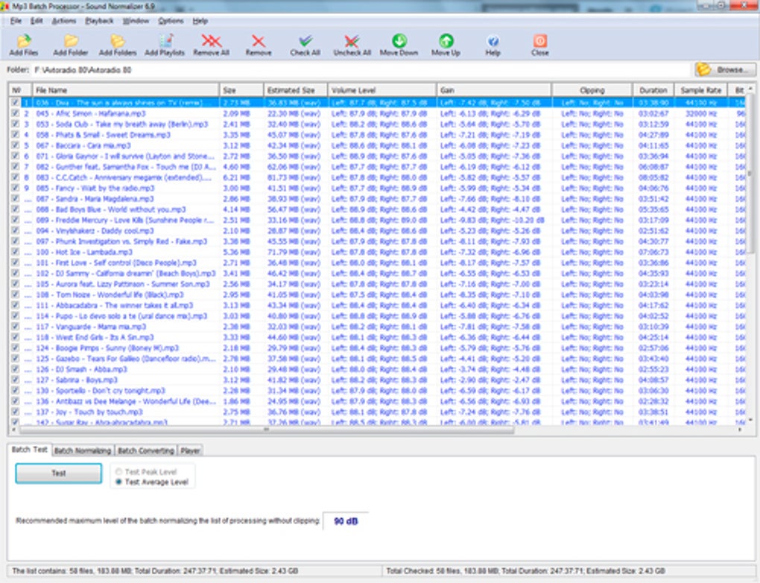Select the Tom Noize - Wonderful life row
The width and height of the screenshot is (760, 583).
[x=378, y=294]
